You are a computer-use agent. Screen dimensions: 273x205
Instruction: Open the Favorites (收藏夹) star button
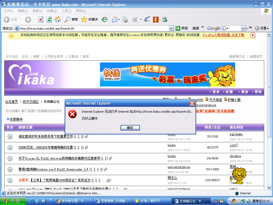(90, 19)
